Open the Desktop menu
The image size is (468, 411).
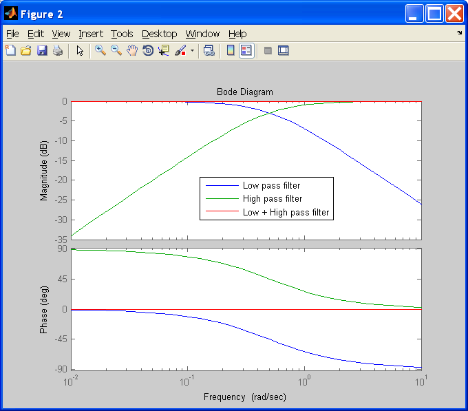tap(160, 34)
